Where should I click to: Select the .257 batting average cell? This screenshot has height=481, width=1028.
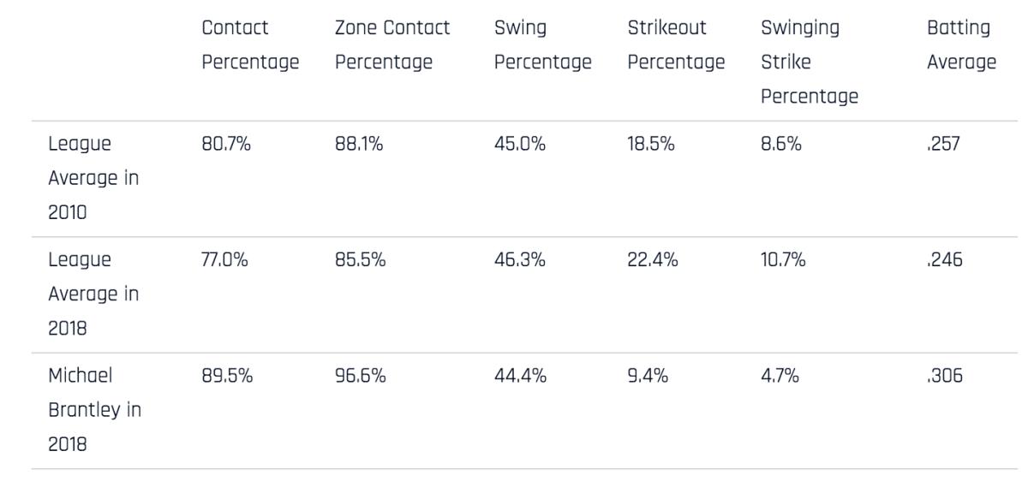pos(944,145)
